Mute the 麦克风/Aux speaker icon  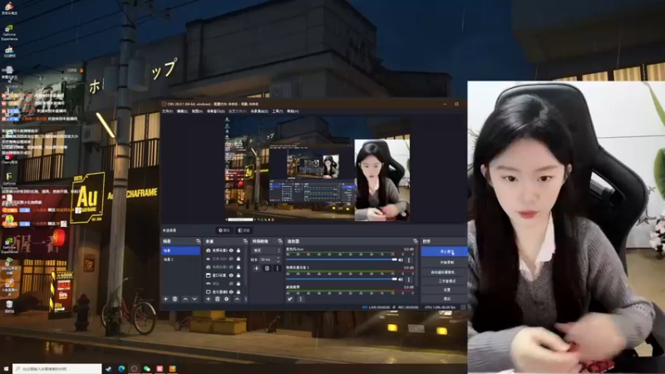point(401,260)
